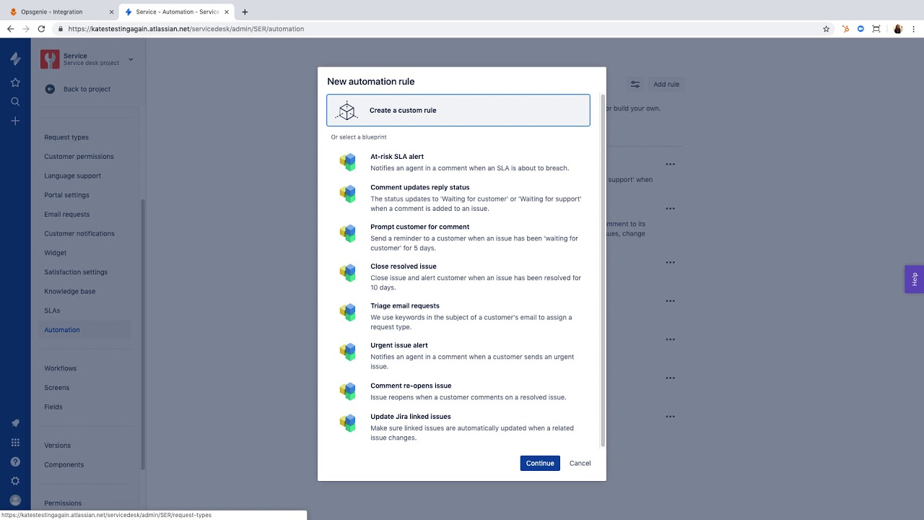Open the app switcher grid icon
Viewport: 924px width, 520px height.
pos(15,443)
